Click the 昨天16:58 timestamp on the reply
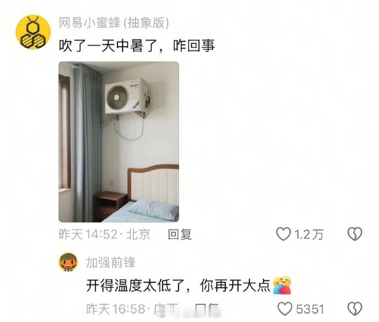379x322 pixels. tap(116, 309)
